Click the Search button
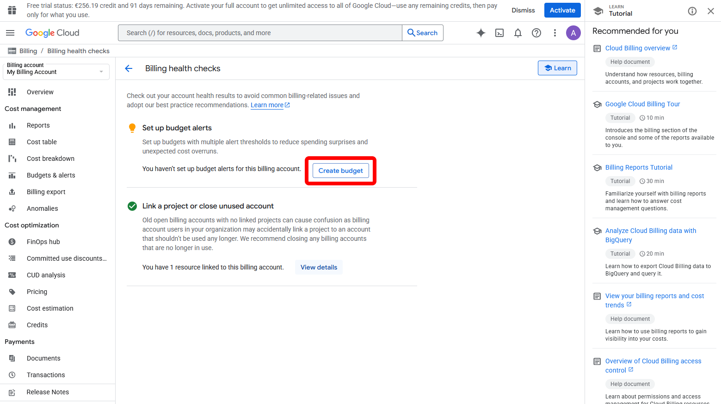 click(423, 33)
